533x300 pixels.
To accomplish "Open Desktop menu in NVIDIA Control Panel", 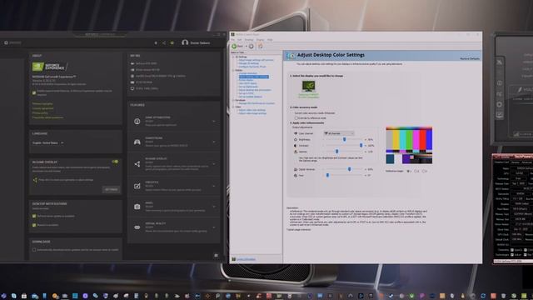I will (249, 40).
